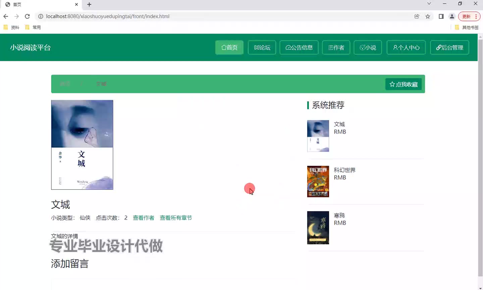Open the 资料 bookmarks folder
The image size is (483, 290).
pos(11,28)
